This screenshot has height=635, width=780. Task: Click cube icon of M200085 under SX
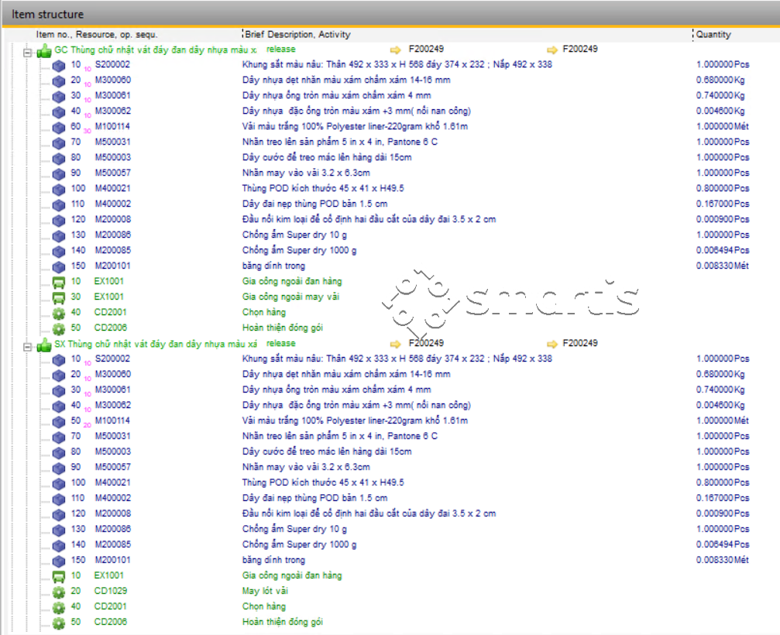[x=59, y=546]
